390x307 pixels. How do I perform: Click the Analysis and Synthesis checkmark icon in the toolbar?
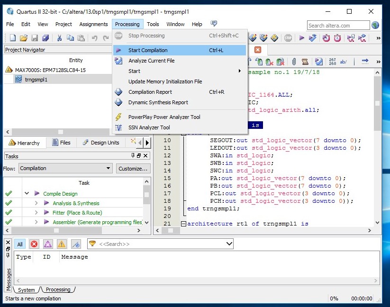(312, 38)
